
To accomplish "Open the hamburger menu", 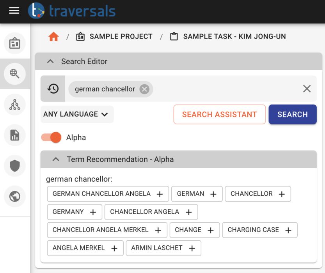I will point(14,11).
